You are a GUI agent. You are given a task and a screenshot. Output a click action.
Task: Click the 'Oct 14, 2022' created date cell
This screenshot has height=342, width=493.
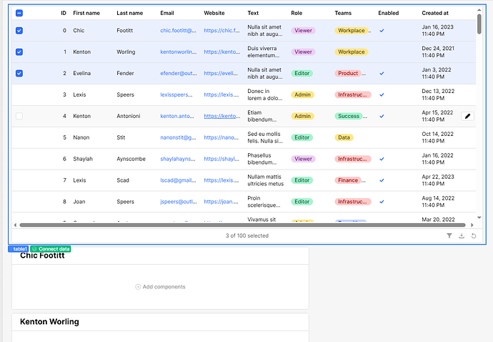pyautogui.click(x=438, y=137)
